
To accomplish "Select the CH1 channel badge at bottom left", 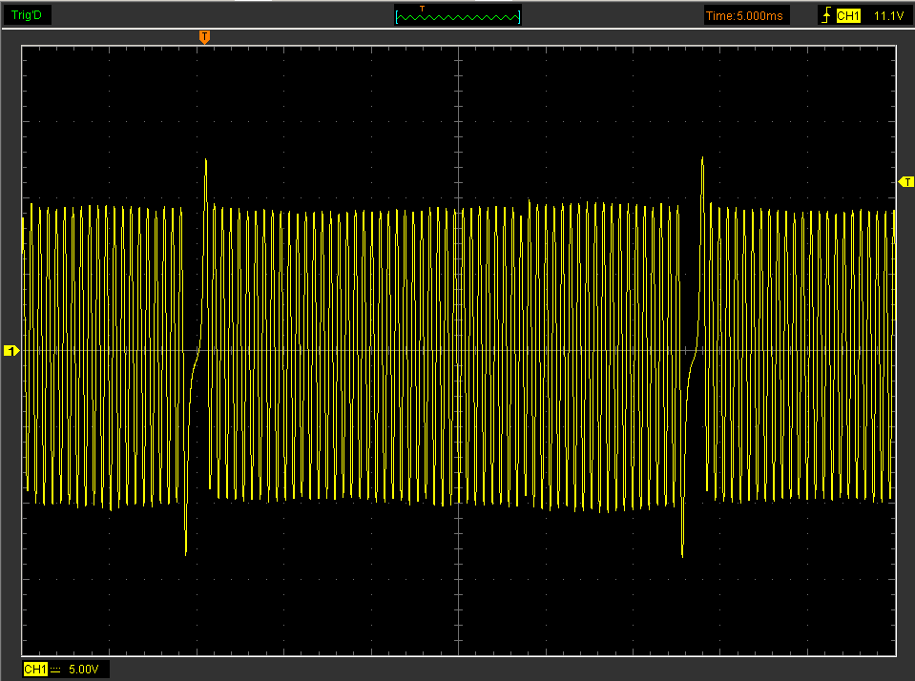I will 35,670.
